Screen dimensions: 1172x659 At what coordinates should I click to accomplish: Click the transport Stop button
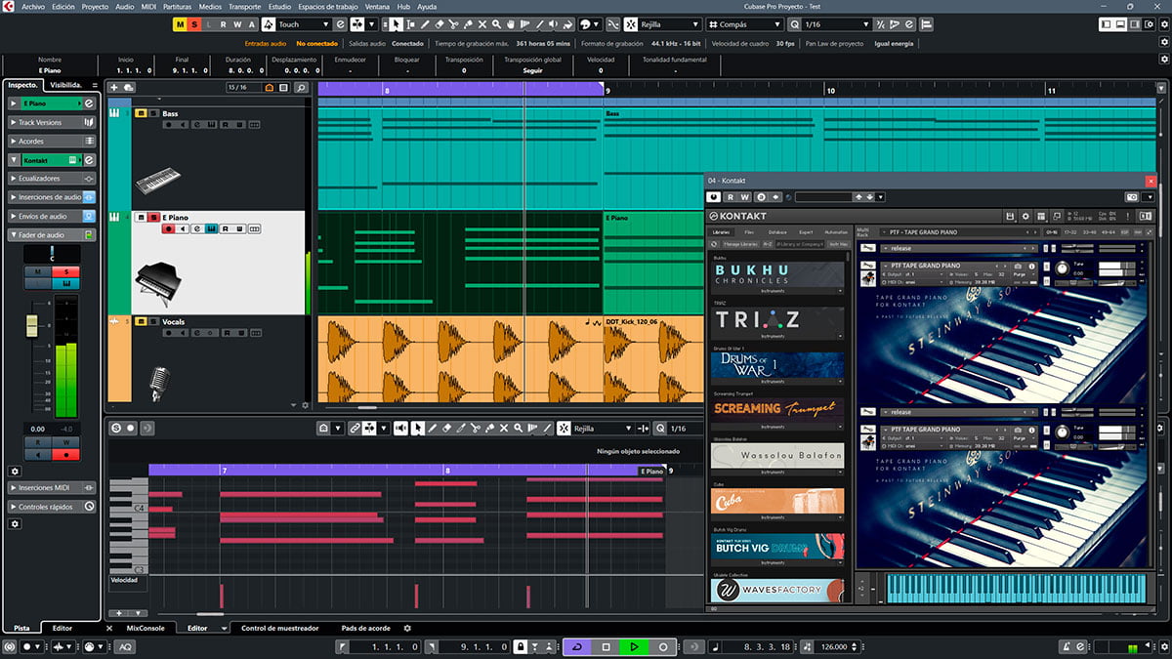click(x=607, y=646)
